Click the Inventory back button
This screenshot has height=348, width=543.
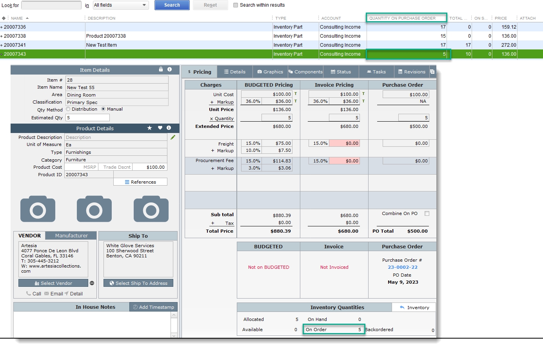coord(414,308)
